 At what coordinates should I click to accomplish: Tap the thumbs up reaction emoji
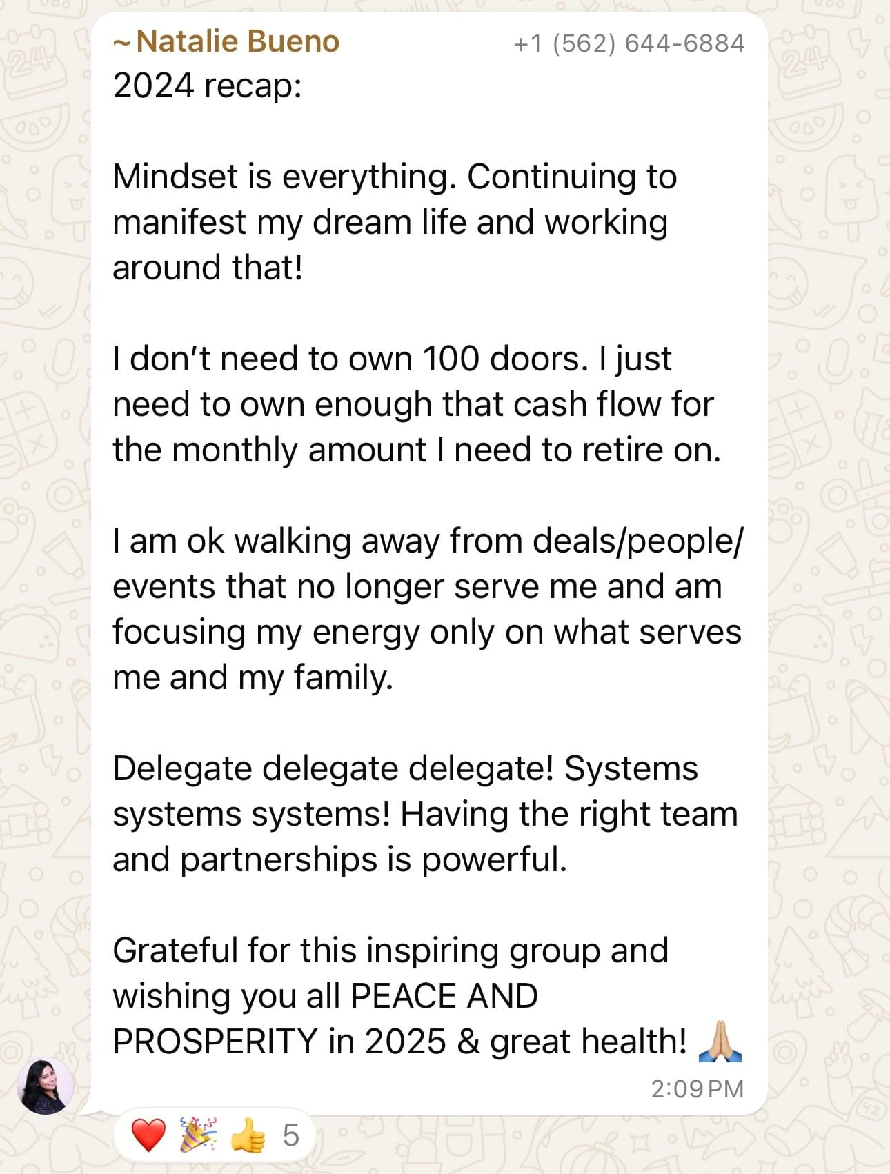[x=248, y=1135]
